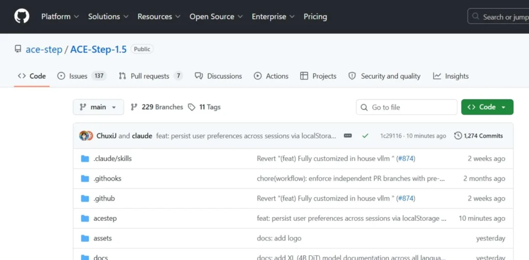Switch to the Projects tab
This screenshot has height=260, width=529.
tap(318, 76)
